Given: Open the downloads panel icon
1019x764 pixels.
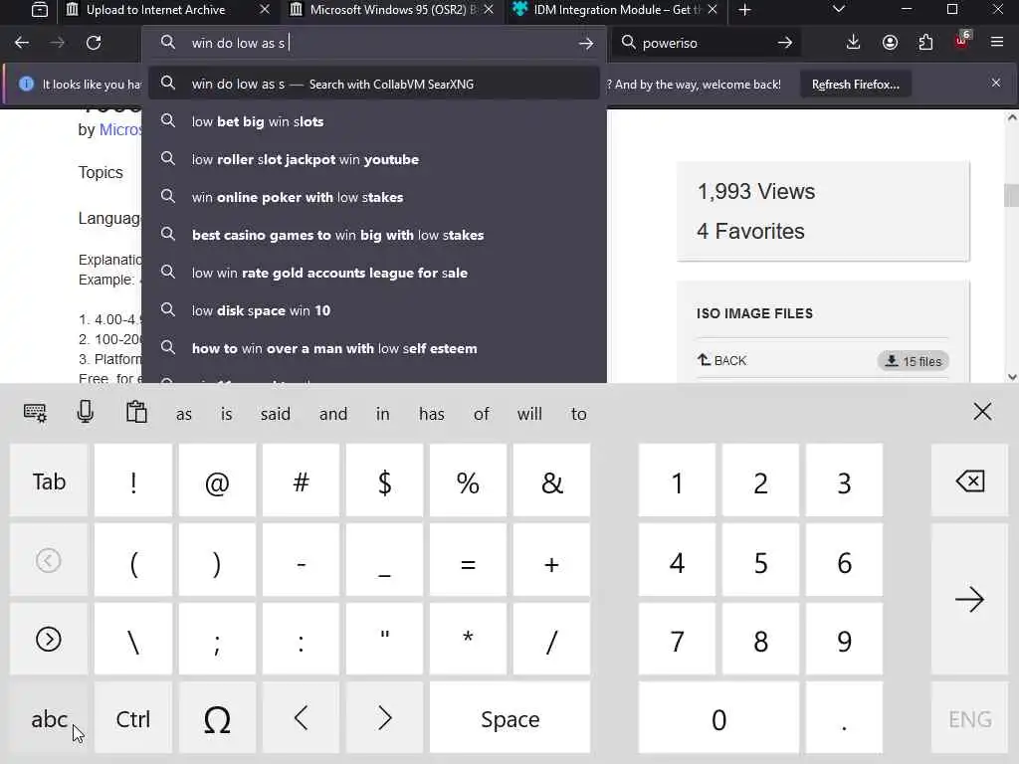Looking at the screenshot, I should [853, 43].
